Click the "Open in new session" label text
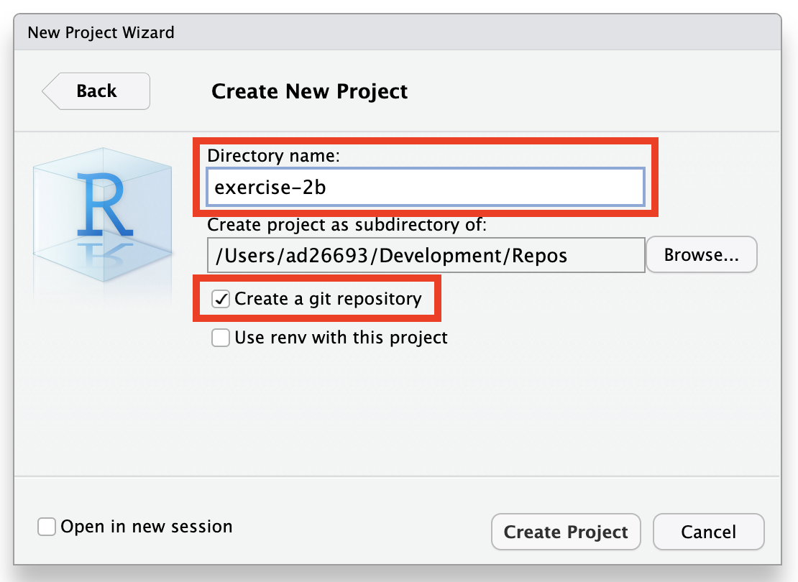This screenshot has height=582, width=798. click(146, 527)
